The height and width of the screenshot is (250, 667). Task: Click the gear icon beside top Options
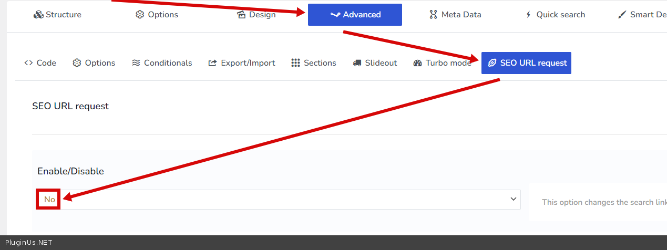click(140, 15)
